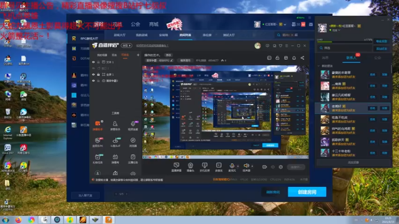Open phone-as-webcam help link in title bar

pos(152,46)
